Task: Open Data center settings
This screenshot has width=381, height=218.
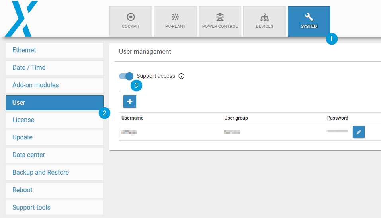Action: coord(55,155)
